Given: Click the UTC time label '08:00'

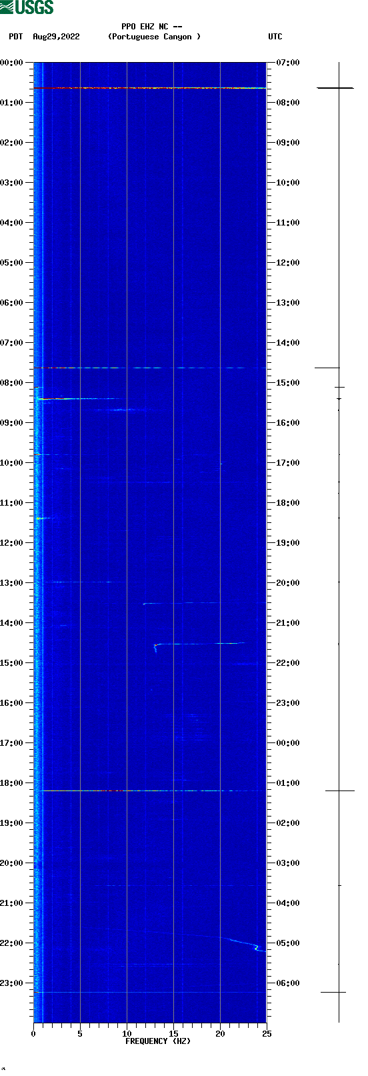Looking at the screenshot, I should pos(288,103).
